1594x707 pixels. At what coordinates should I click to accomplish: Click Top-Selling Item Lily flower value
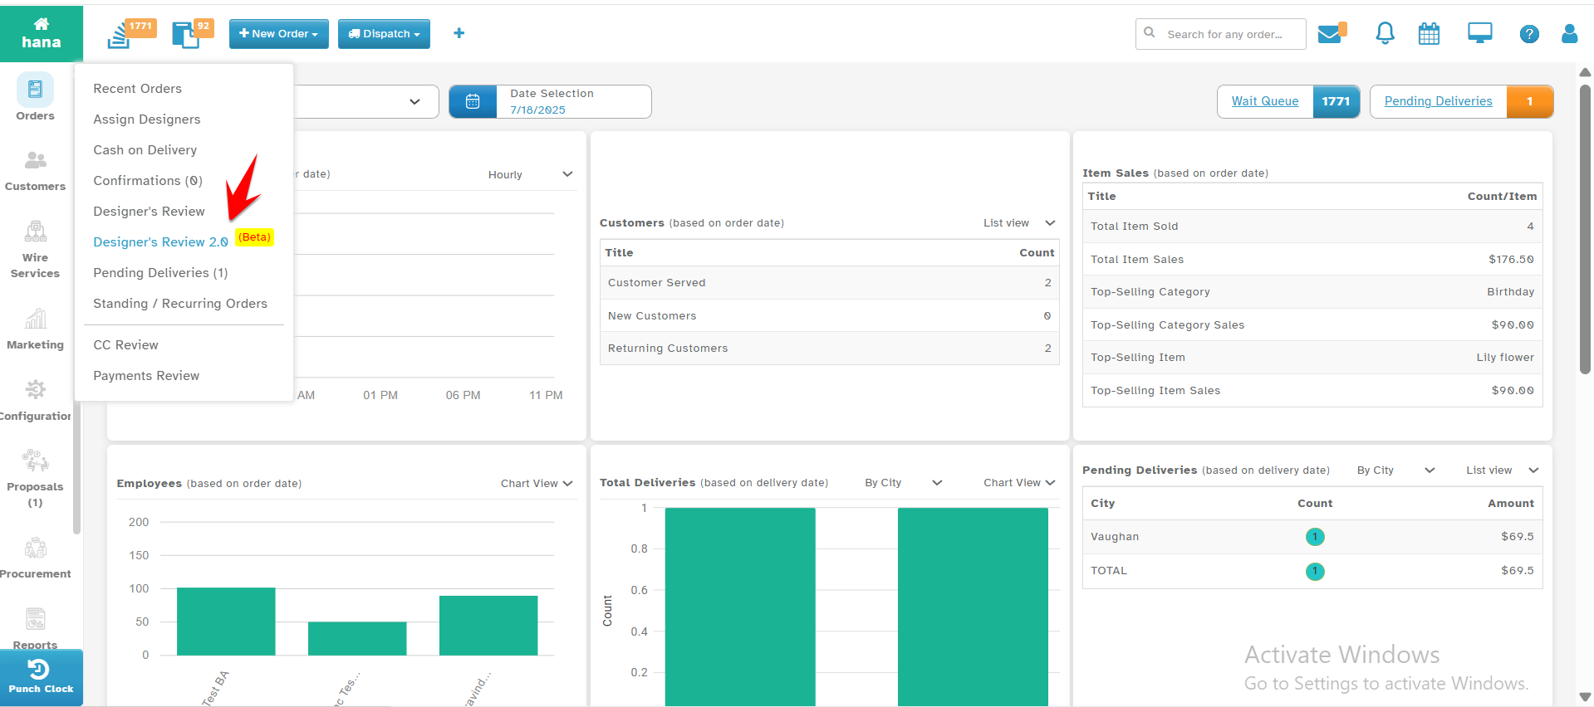point(1505,358)
